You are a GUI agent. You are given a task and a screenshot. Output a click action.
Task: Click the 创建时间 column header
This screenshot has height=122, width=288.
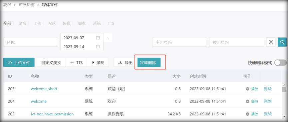[198, 76]
